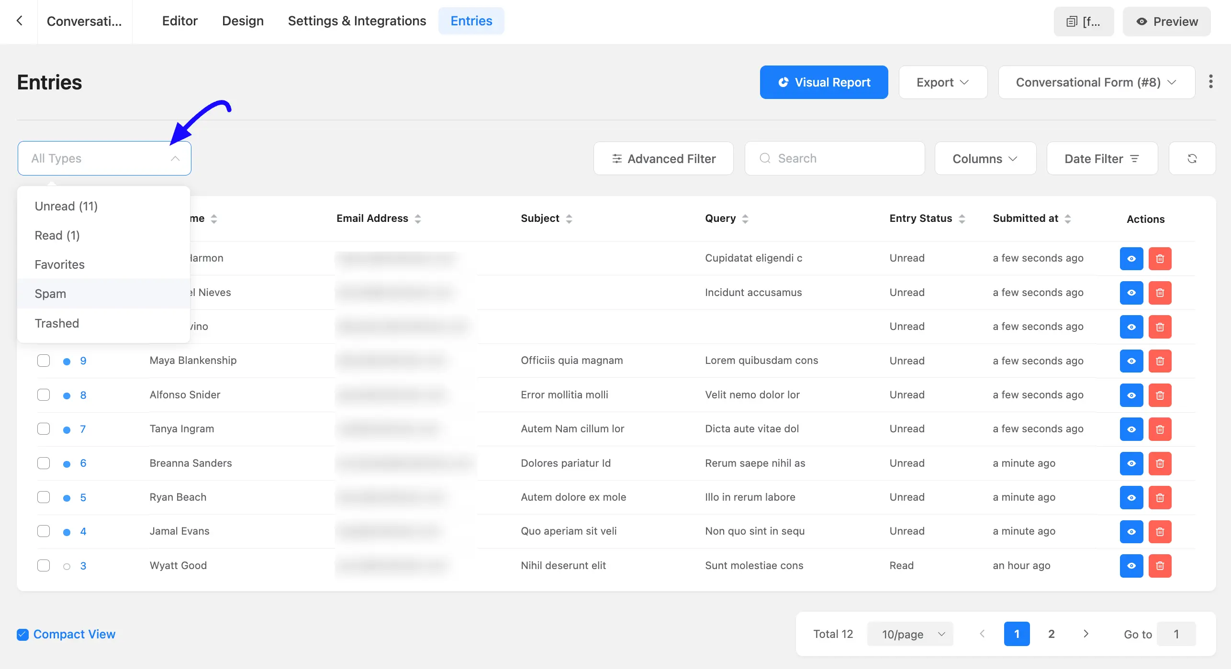Delete Ryan Beach's entry

1160,498
